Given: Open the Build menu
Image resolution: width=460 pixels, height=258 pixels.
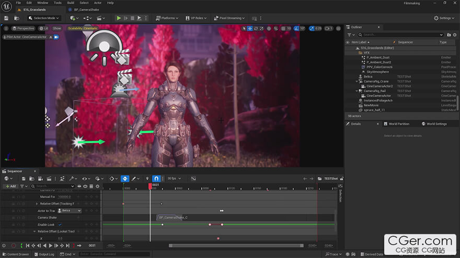Looking at the screenshot, I should (71, 3).
